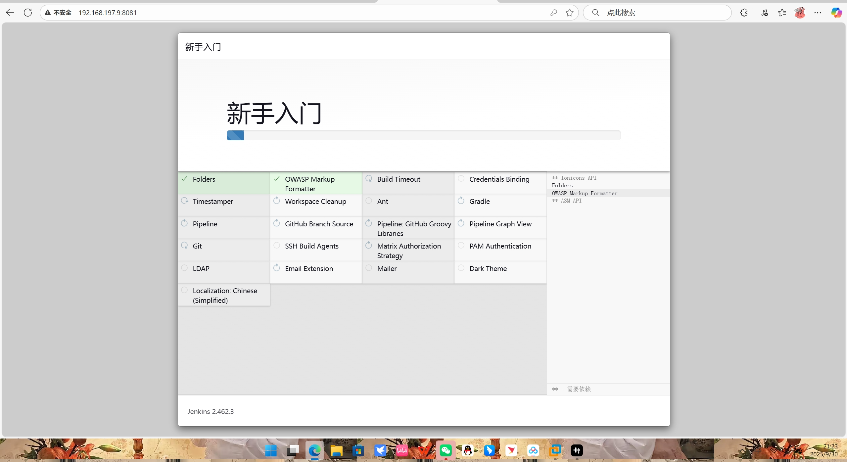This screenshot has width=847, height=462.
Task: Click the Git plugin entry
Action: [197, 246]
